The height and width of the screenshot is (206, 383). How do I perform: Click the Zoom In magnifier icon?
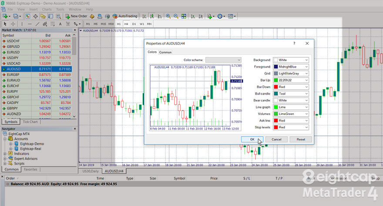coord(168,16)
